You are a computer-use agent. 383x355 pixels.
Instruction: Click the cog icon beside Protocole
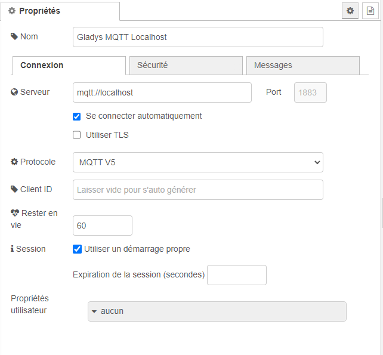tap(14, 162)
